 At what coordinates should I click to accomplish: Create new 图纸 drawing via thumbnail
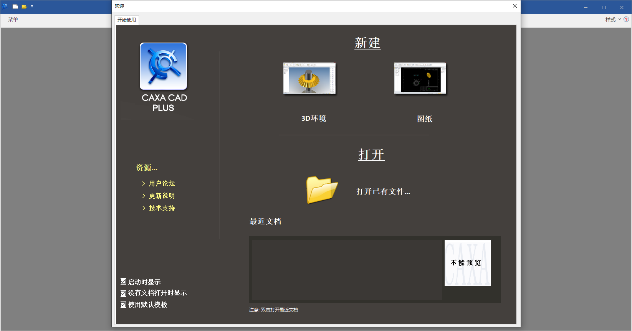(x=420, y=78)
